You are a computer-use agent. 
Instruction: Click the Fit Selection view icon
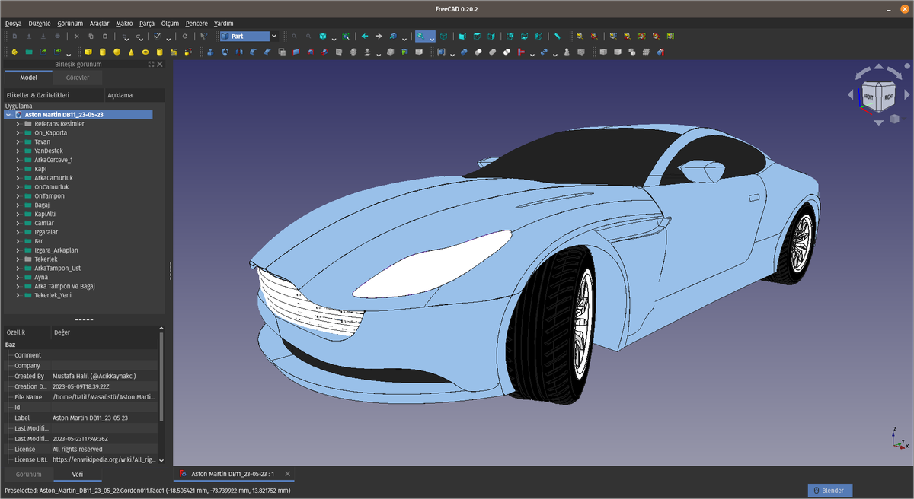(308, 36)
